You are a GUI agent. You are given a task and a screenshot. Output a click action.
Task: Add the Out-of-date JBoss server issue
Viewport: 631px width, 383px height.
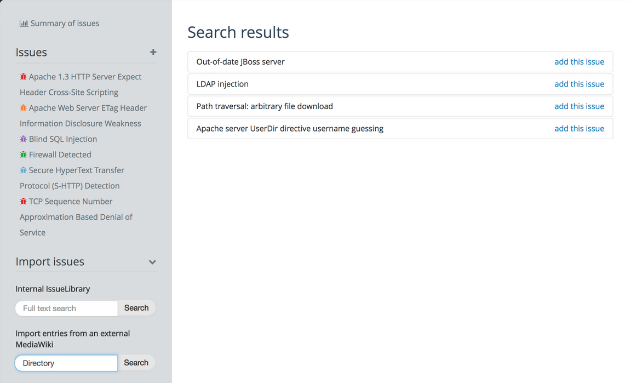579,61
